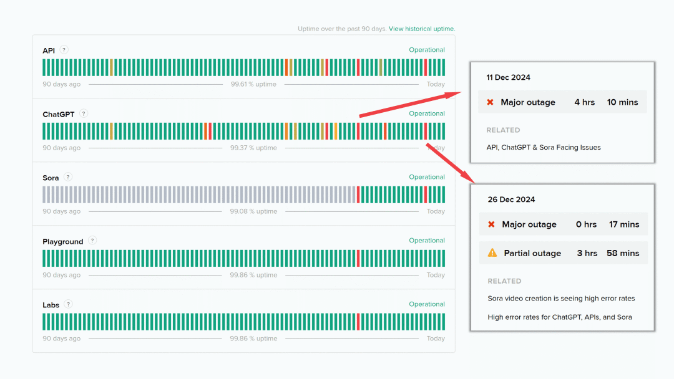Show the help icon info for Playground

pos(92,241)
